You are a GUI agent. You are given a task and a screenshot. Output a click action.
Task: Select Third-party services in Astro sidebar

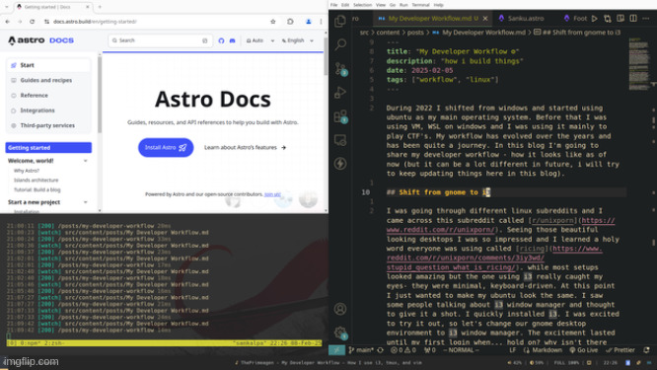pyautogui.click(x=48, y=125)
